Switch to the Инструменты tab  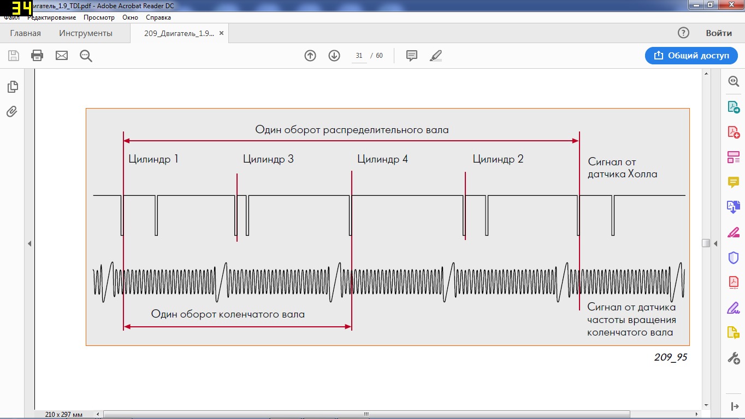(x=86, y=33)
